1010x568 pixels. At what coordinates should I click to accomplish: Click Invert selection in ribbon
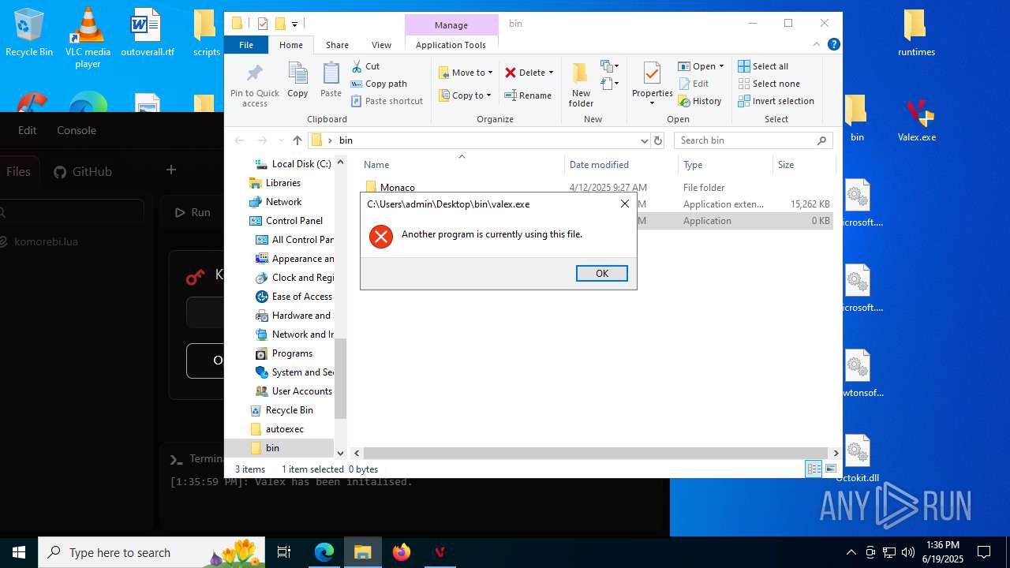tap(776, 101)
